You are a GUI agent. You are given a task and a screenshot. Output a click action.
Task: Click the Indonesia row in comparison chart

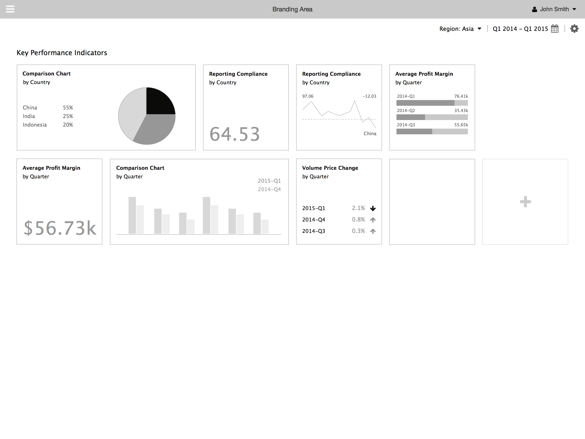tap(48, 125)
